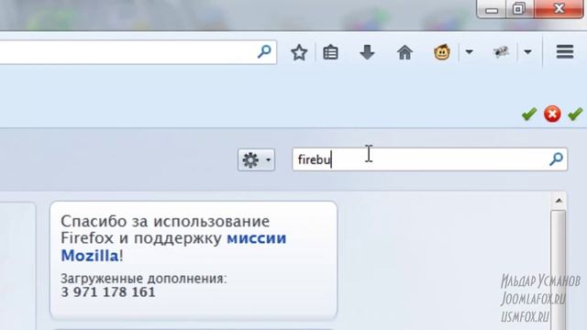The width and height of the screenshot is (587, 330).
Task: Click the scrollbar up arrow
Action: [559, 201]
